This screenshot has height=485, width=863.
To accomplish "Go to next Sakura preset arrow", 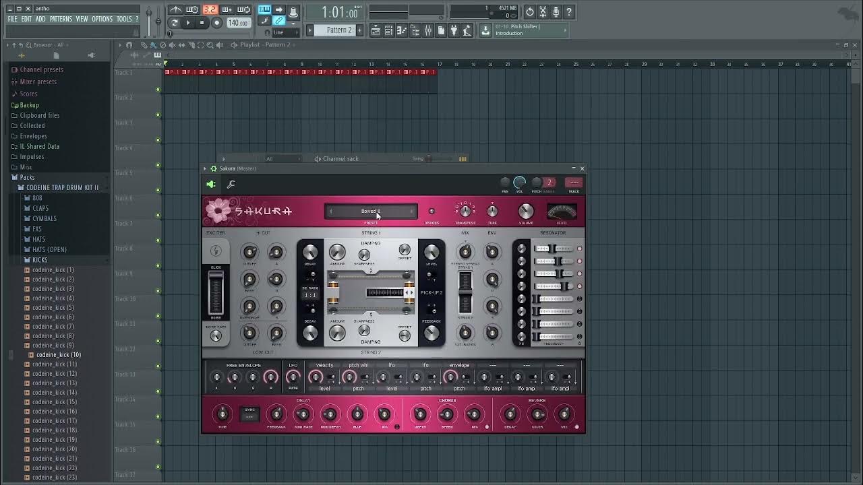I will 412,211.
